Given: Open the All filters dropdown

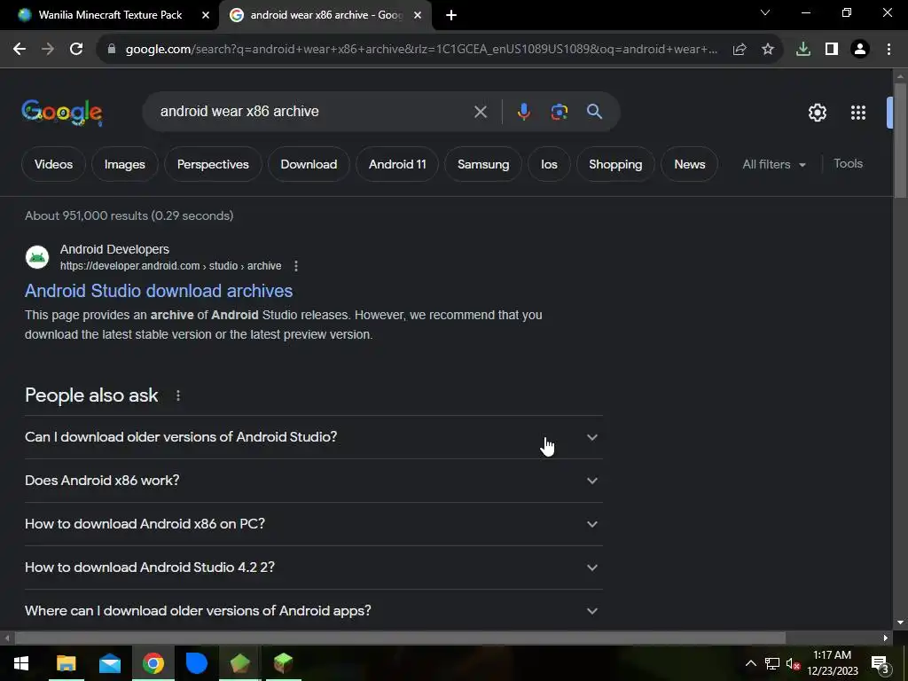Looking at the screenshot, I should pyautogui.click(x=774, y=164).
